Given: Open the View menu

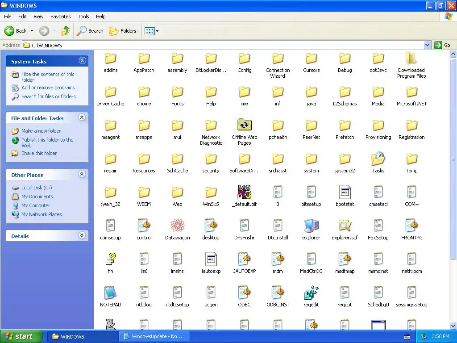Looking at the screenshot, I should pos(38,17).
